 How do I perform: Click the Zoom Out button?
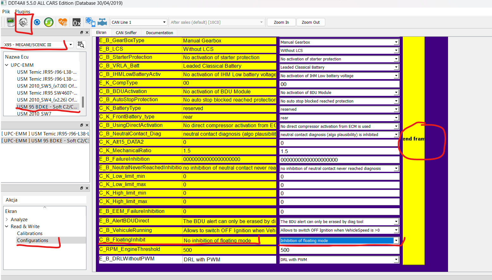pyautogui.click(x=310, y=22)
